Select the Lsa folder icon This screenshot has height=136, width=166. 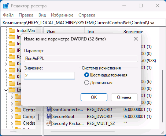coord(12,90)
